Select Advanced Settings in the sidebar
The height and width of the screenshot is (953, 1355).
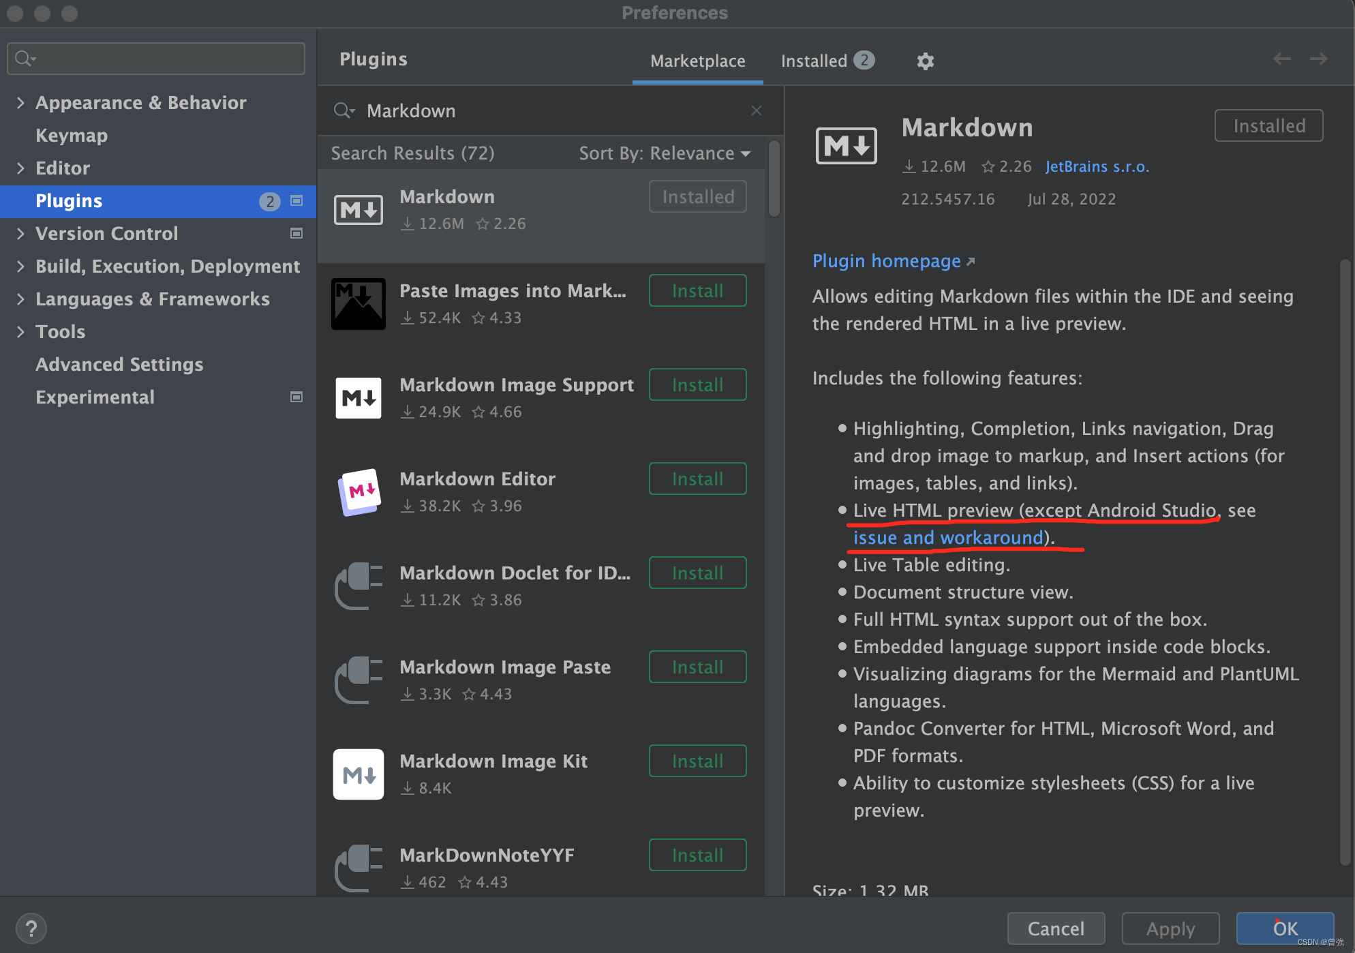119,364
